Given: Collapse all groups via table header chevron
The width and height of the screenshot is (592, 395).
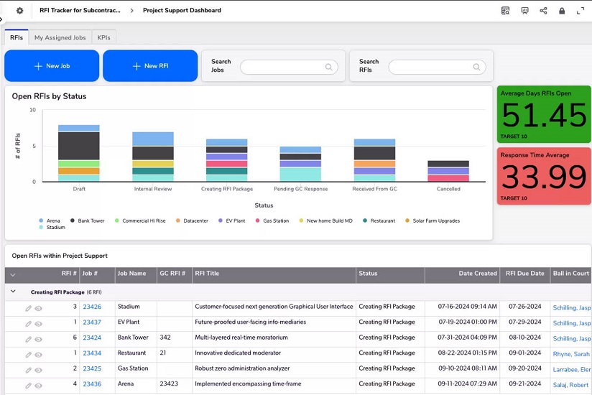Looking at the screenshot, I should pos(12,275).
